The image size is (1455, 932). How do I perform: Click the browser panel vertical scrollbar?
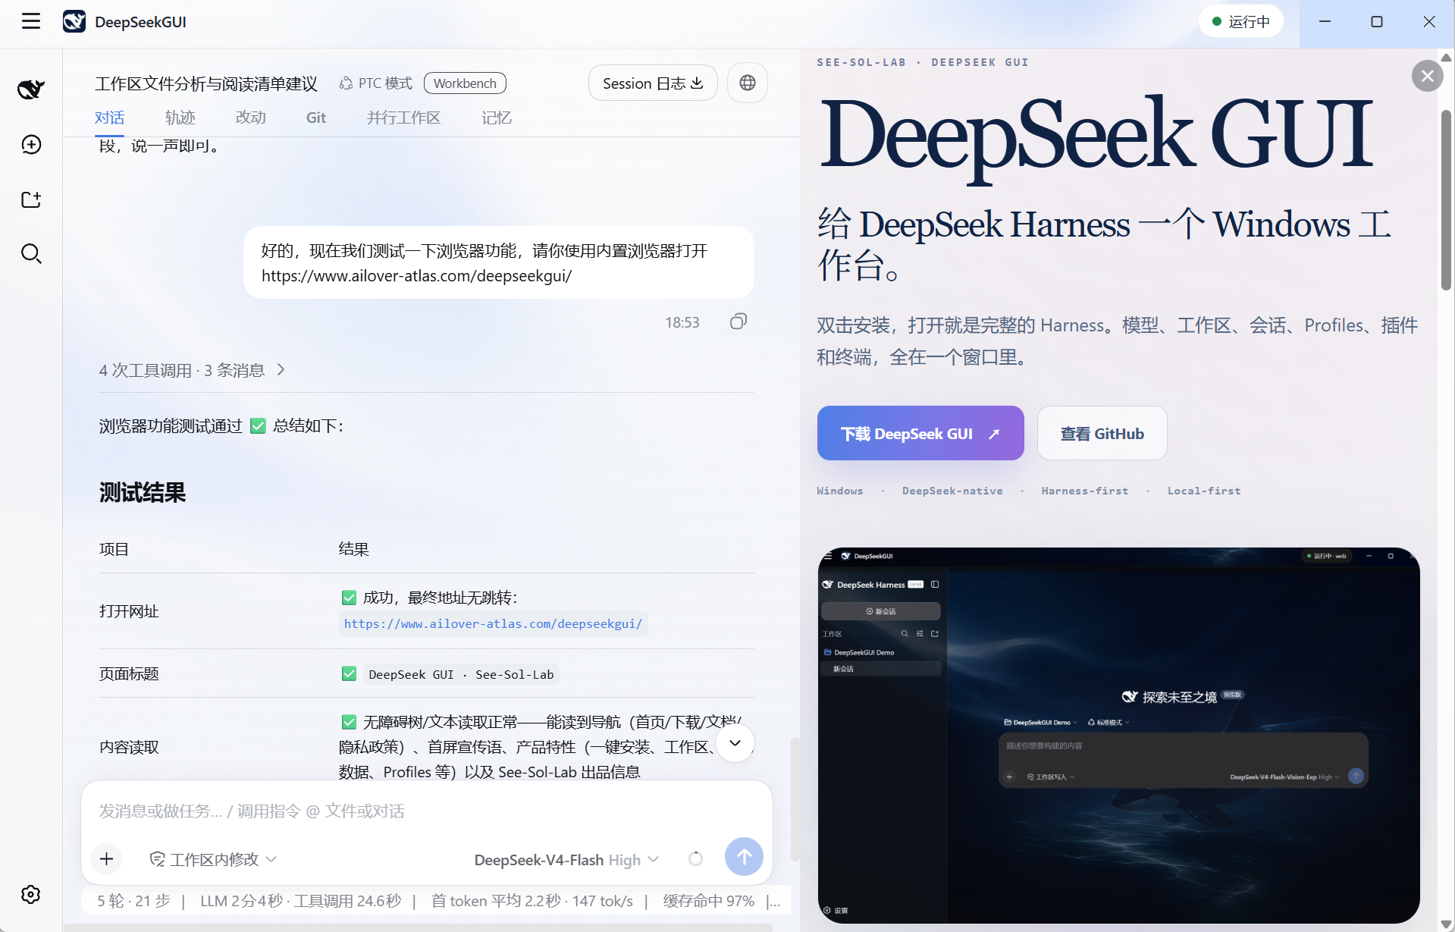[1446, 200]
